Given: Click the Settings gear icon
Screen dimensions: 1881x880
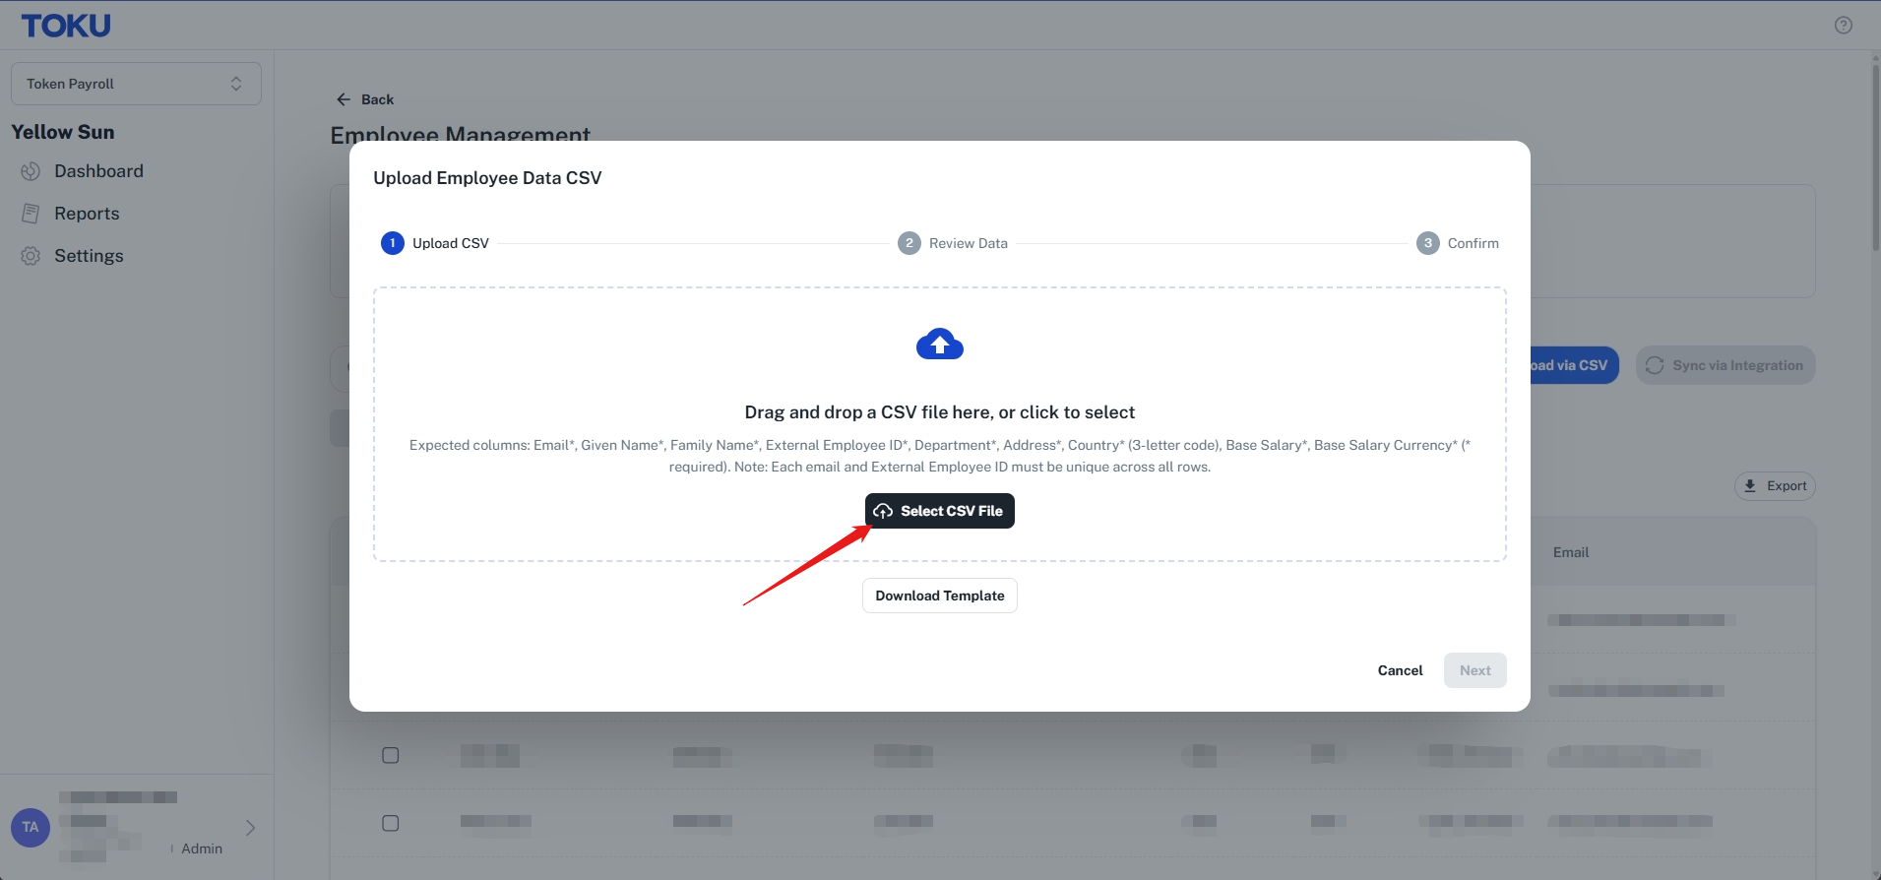Looking at the screenshot, I should [x=31, y=256].
